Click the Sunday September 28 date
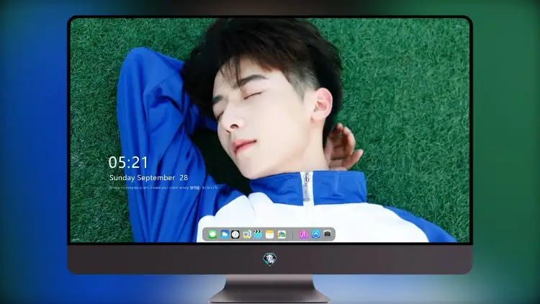The width and height of the screenshot is (540, 304). pyautogui.click(x=148, y=178)
